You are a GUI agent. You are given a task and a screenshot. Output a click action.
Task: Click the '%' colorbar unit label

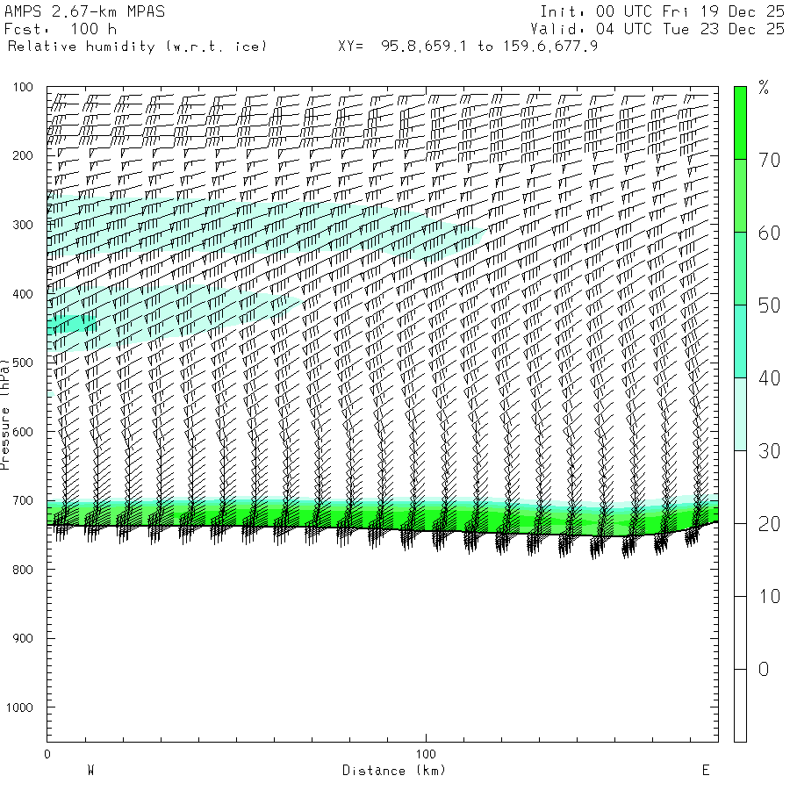click(x=764, y=88)
